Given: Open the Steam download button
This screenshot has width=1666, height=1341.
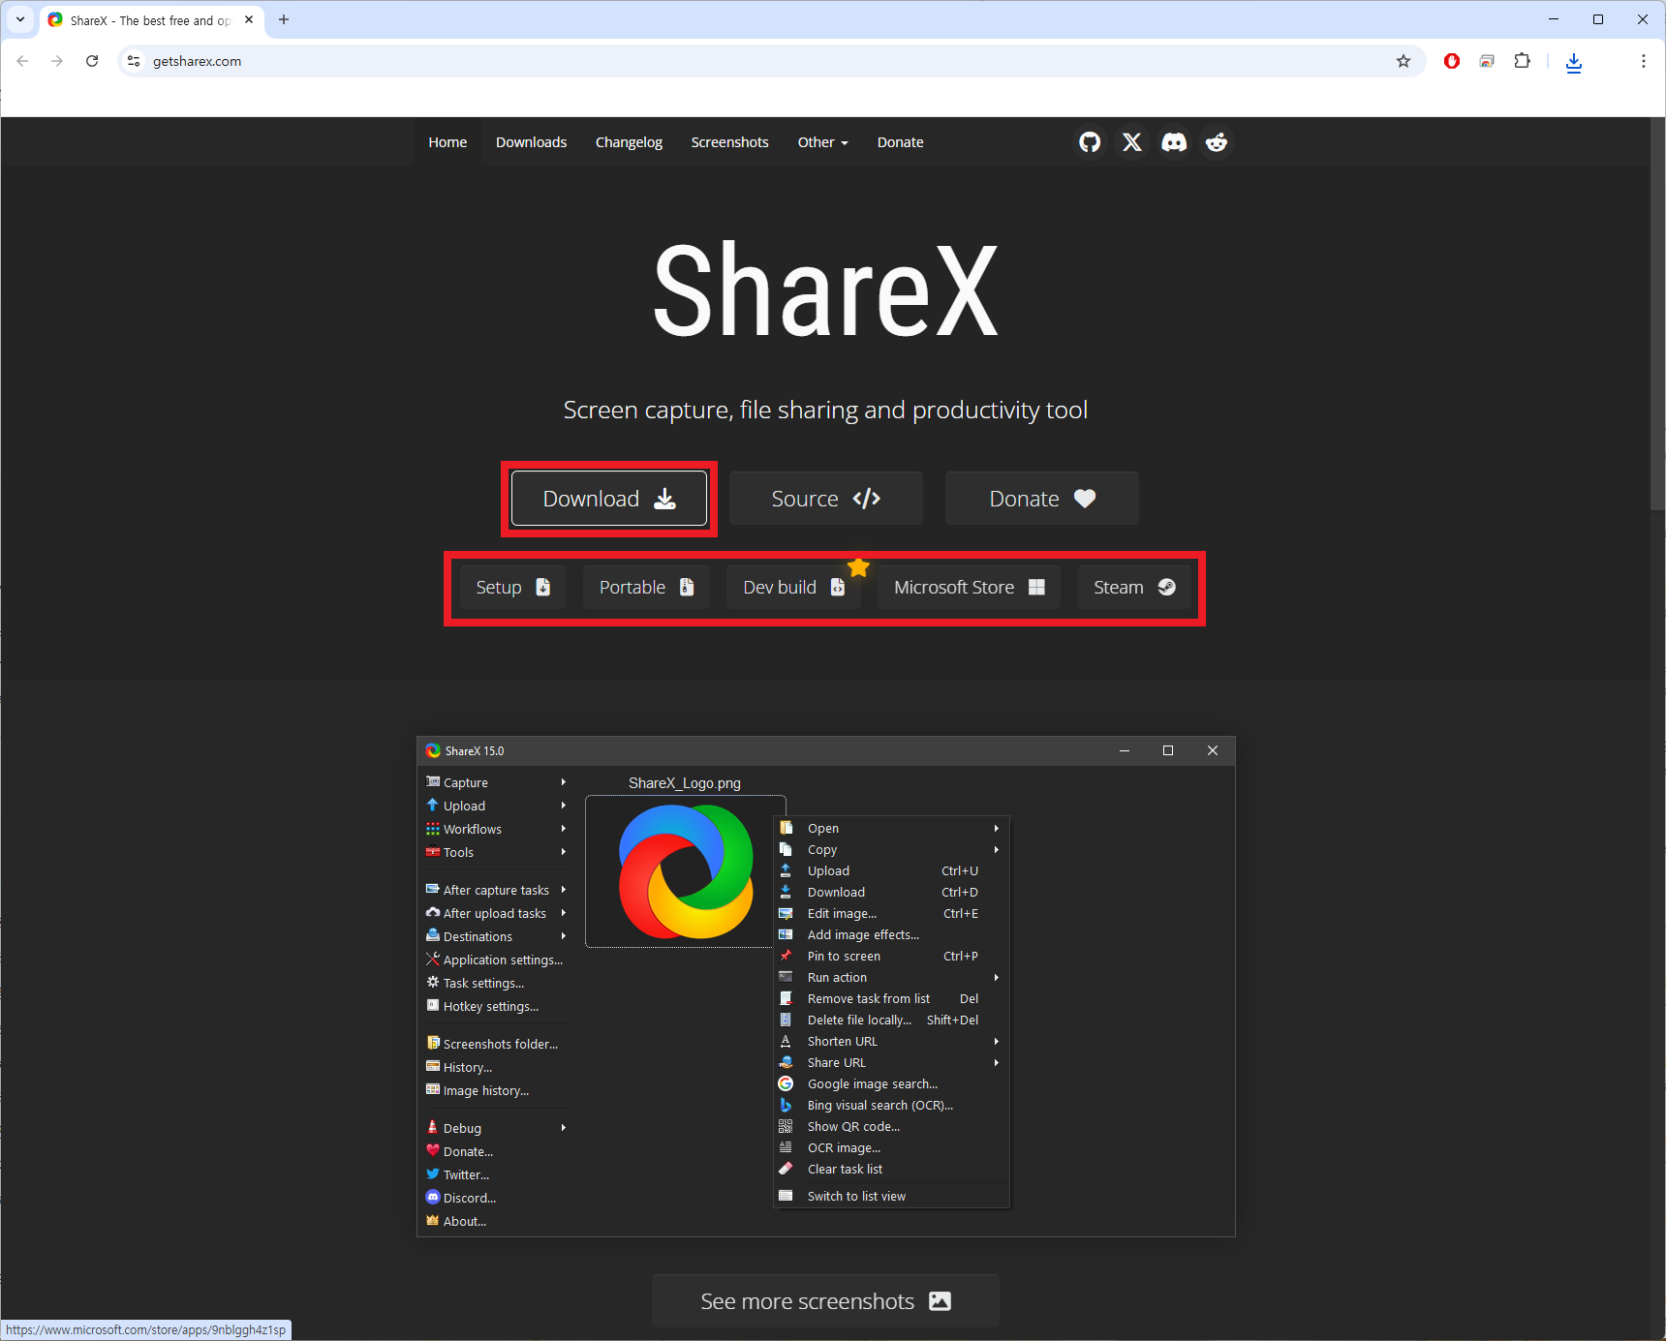Looking at the screenshot, I should (x=1134, y=588).
